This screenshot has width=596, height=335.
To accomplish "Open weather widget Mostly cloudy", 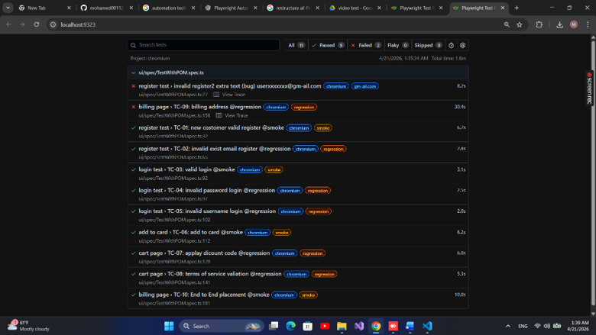I will click(29, 326).
